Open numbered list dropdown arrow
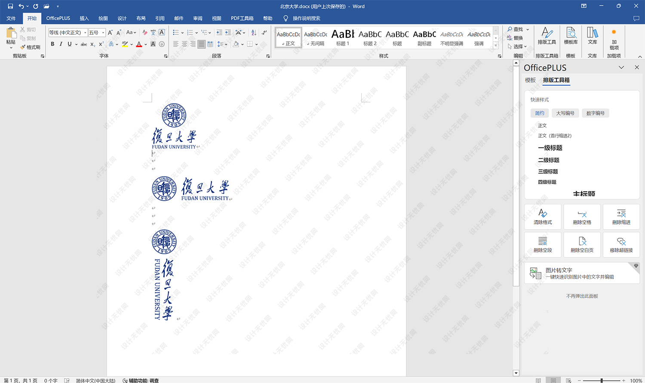Viewport: 645px width, 383px height. 197,33
